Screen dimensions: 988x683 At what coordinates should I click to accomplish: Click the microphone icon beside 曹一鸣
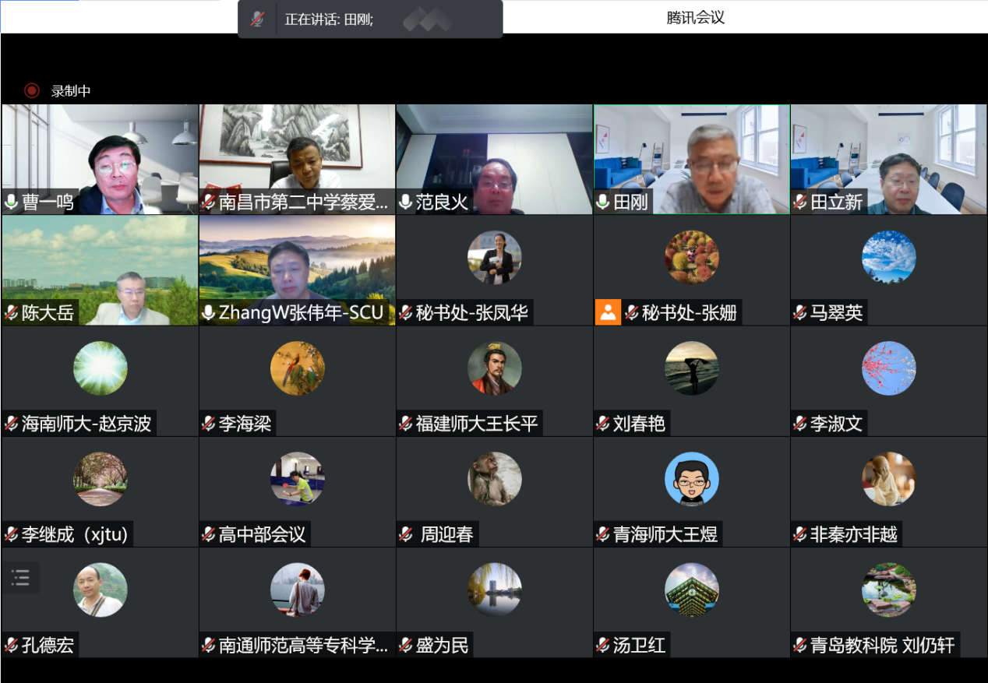point(11,202)
